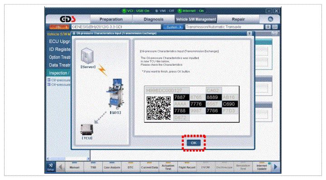The height and width of the screenshot is (180, 326).
Task: Select the Vehicle S/W Management tab
Action: click(x=196, y=19)
